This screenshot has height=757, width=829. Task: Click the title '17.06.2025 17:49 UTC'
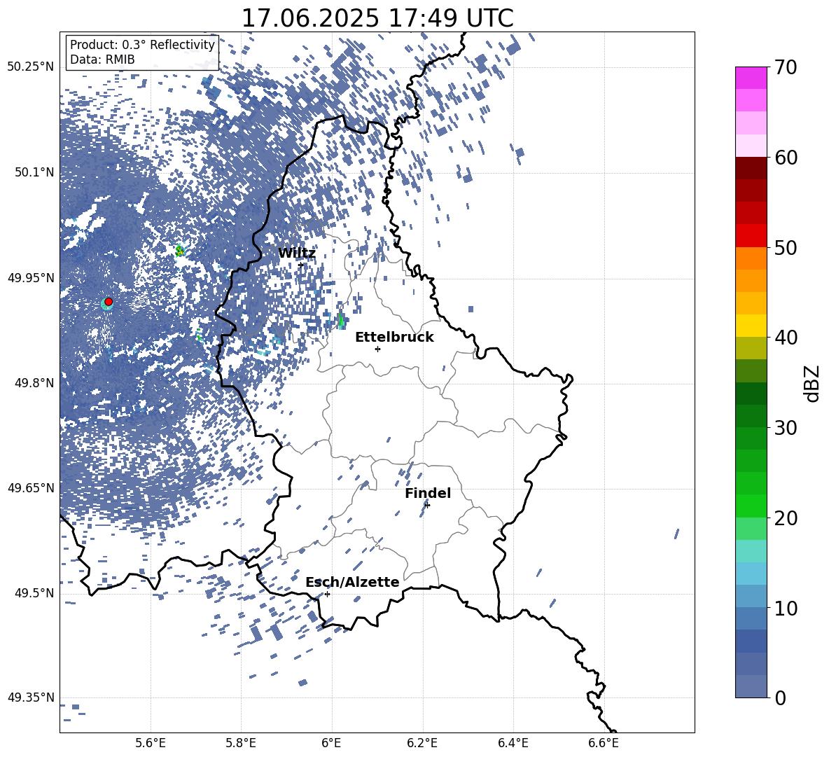pos(377,18)
